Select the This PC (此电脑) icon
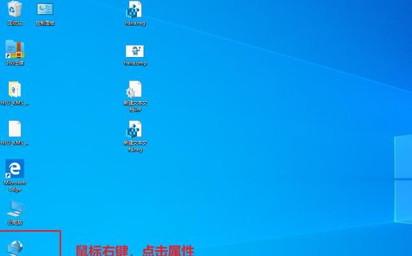This screenshot has width=412, height=256. point(14,209)
